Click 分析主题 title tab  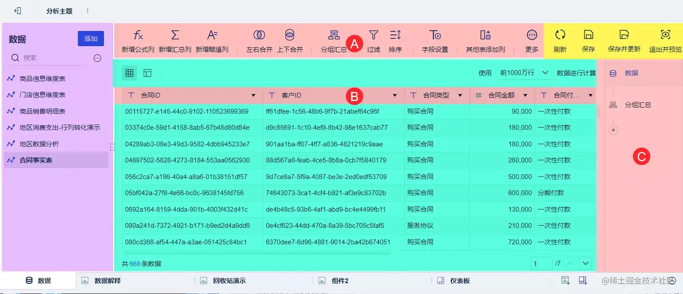tap(59, 11)
